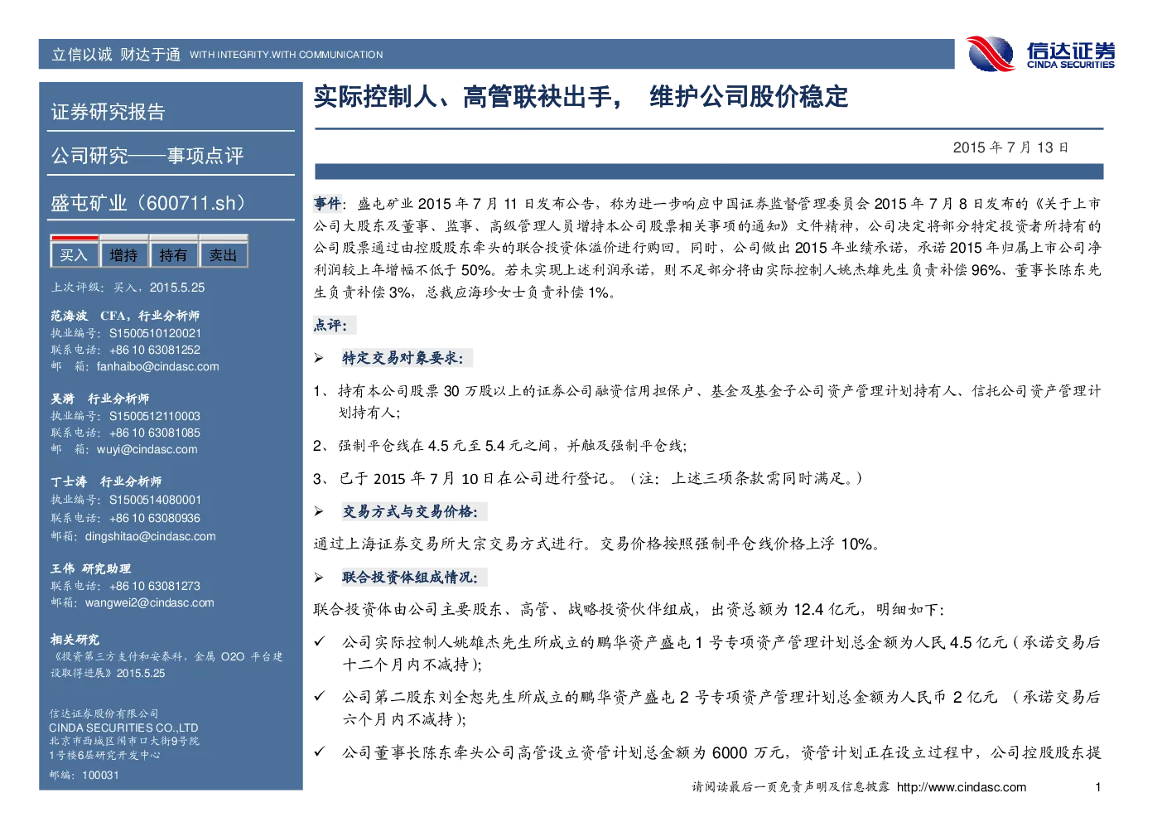This screenshot has height=822, width=1162.
Task: Open email link wuyi@cindasc.com
Action: [x=147, y=449]
